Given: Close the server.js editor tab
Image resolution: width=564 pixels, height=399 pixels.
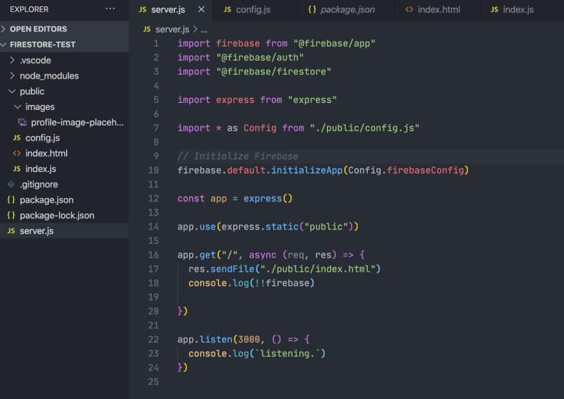Looking at the screenshot, I should click(201, 10).
